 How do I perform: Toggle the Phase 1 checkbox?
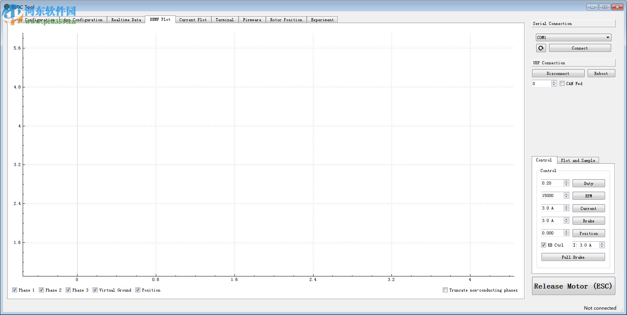coord(15,290)
